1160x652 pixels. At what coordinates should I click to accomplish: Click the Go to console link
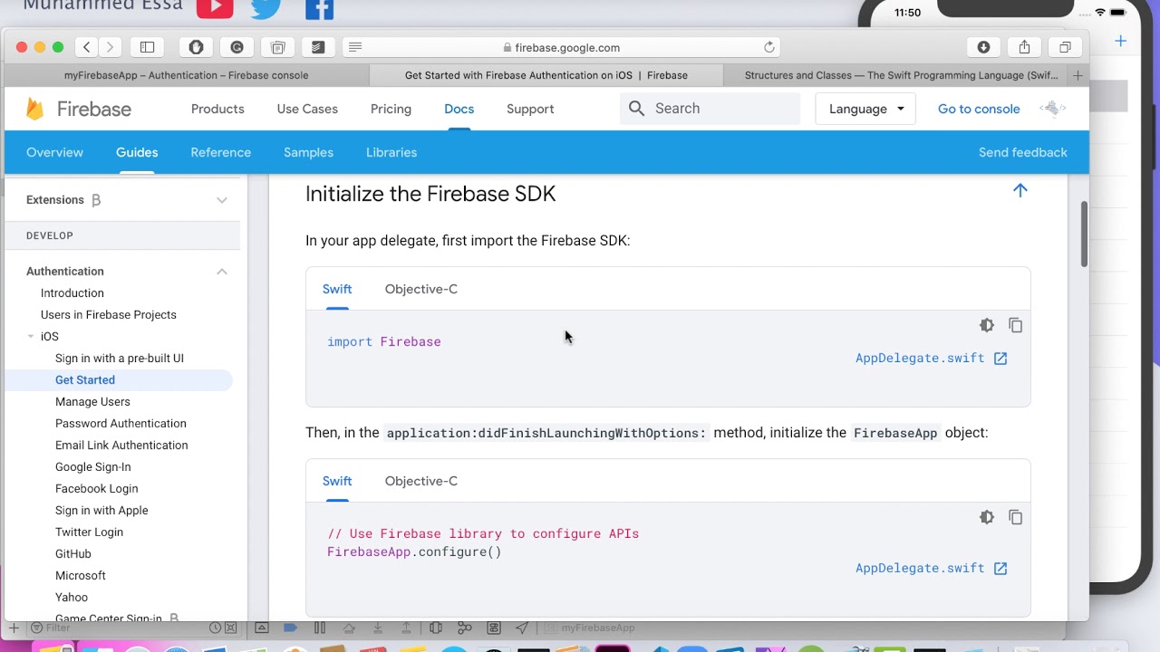tap(979, 109)
